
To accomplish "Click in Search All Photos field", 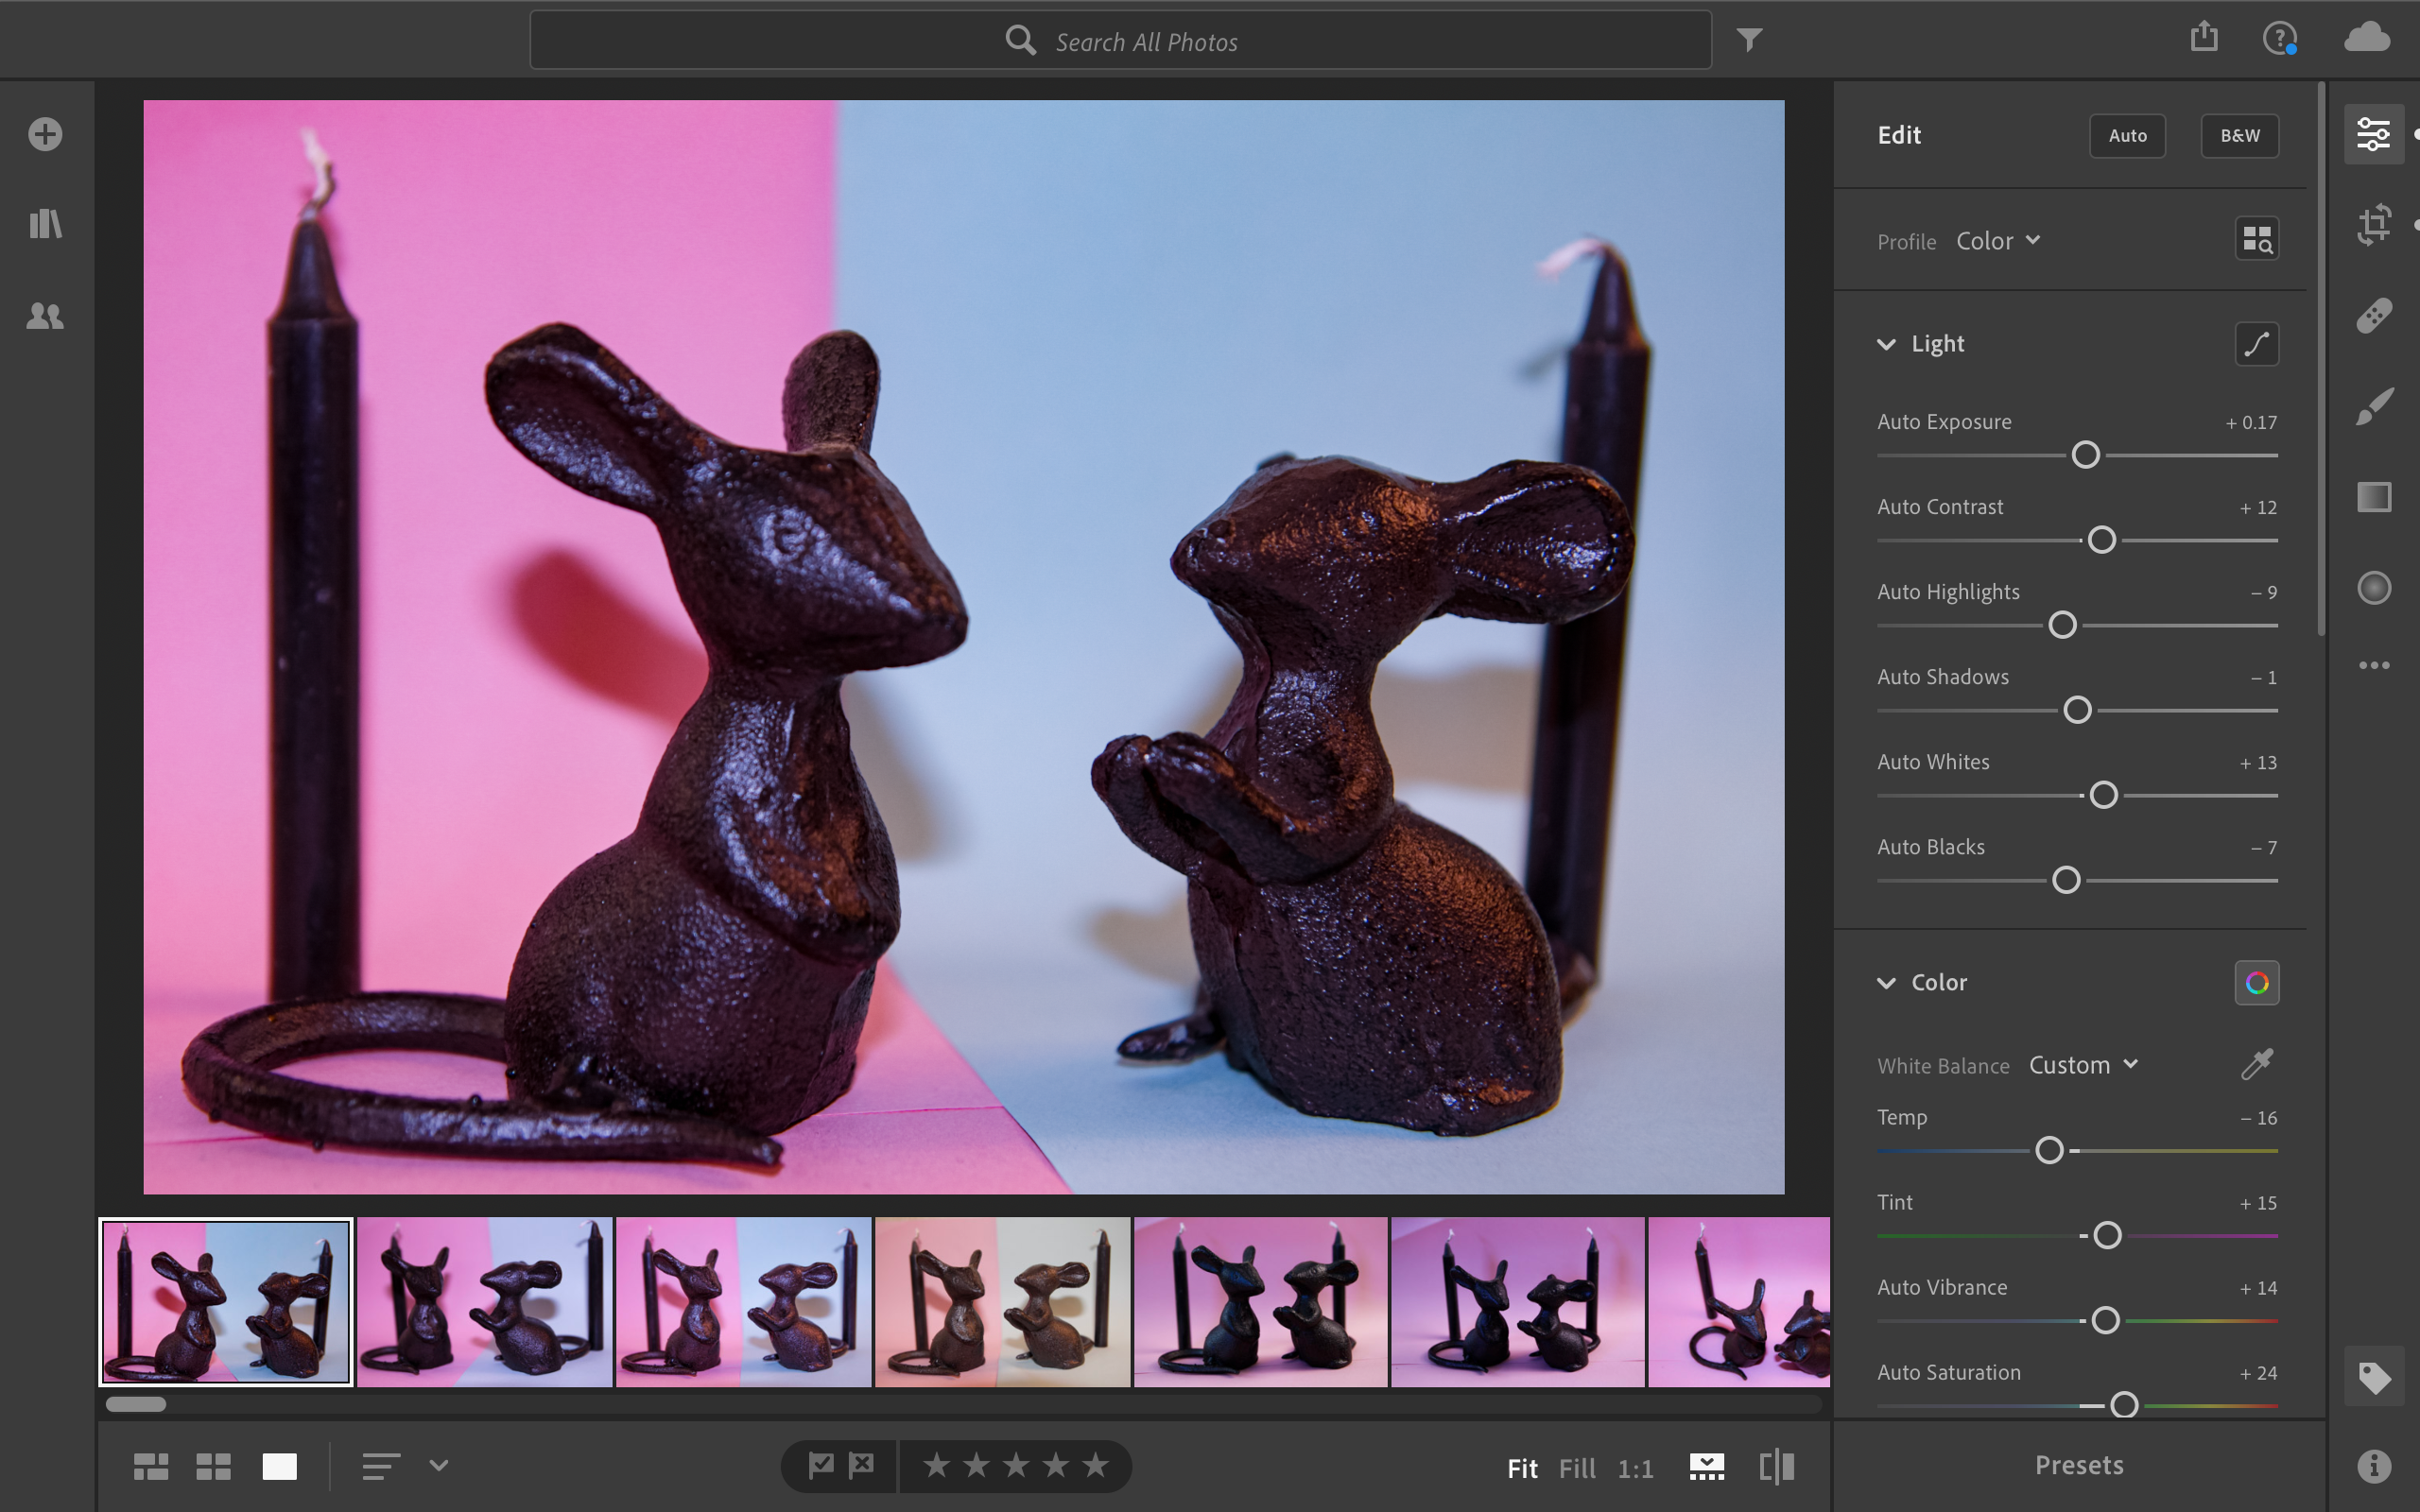I will (x=1120, y=41).
